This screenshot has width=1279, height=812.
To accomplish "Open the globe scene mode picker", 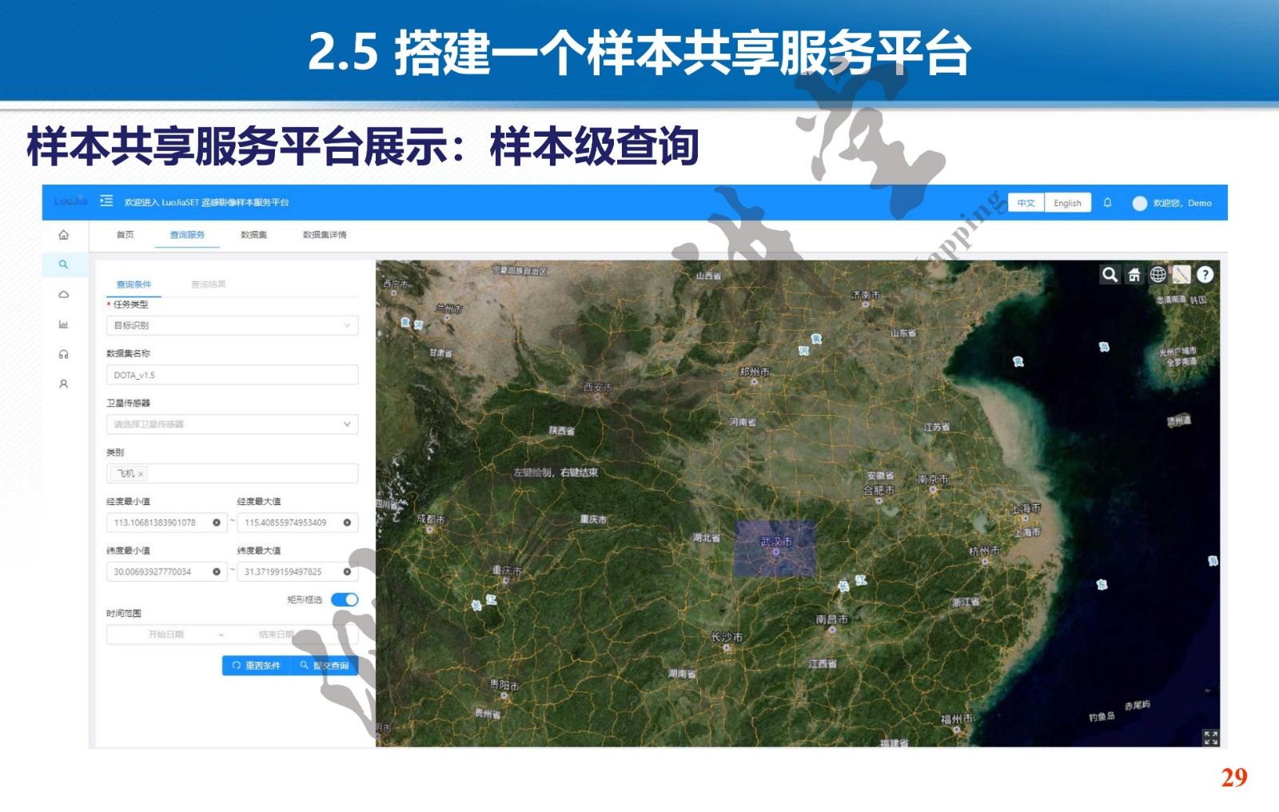I will 1157,275.
